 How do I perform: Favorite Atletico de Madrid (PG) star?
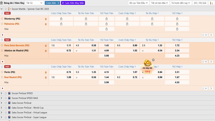point(2,51)
